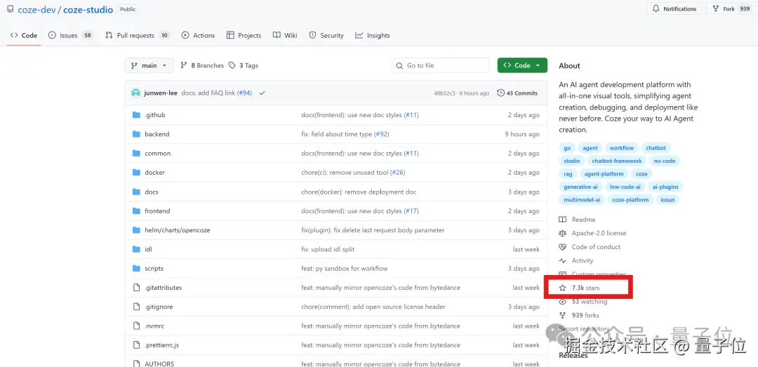Open the backend folder
This screenshot has height=367, width=758.
coord(157,134)
